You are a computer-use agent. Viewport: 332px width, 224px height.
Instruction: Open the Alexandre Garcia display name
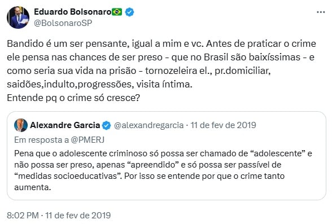pyautogui.click(x=65, y=125)
